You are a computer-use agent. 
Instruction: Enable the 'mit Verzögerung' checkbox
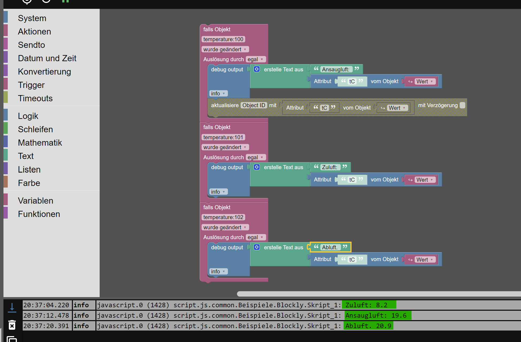click(x=462, y=105)
